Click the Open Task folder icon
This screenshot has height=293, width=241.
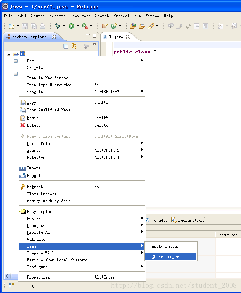click(x=141, y=26)
